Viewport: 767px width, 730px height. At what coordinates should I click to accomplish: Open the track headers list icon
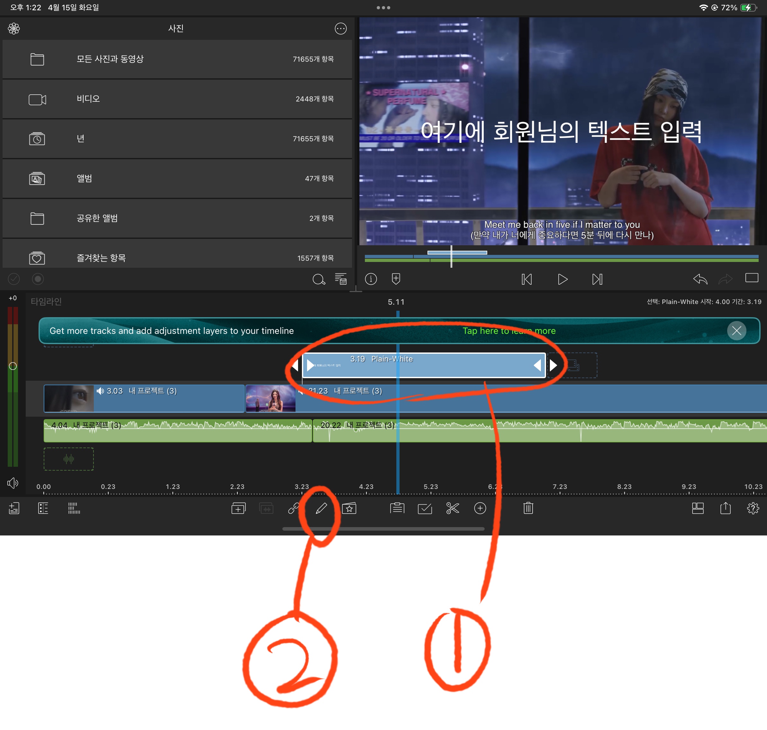[43, 508]
